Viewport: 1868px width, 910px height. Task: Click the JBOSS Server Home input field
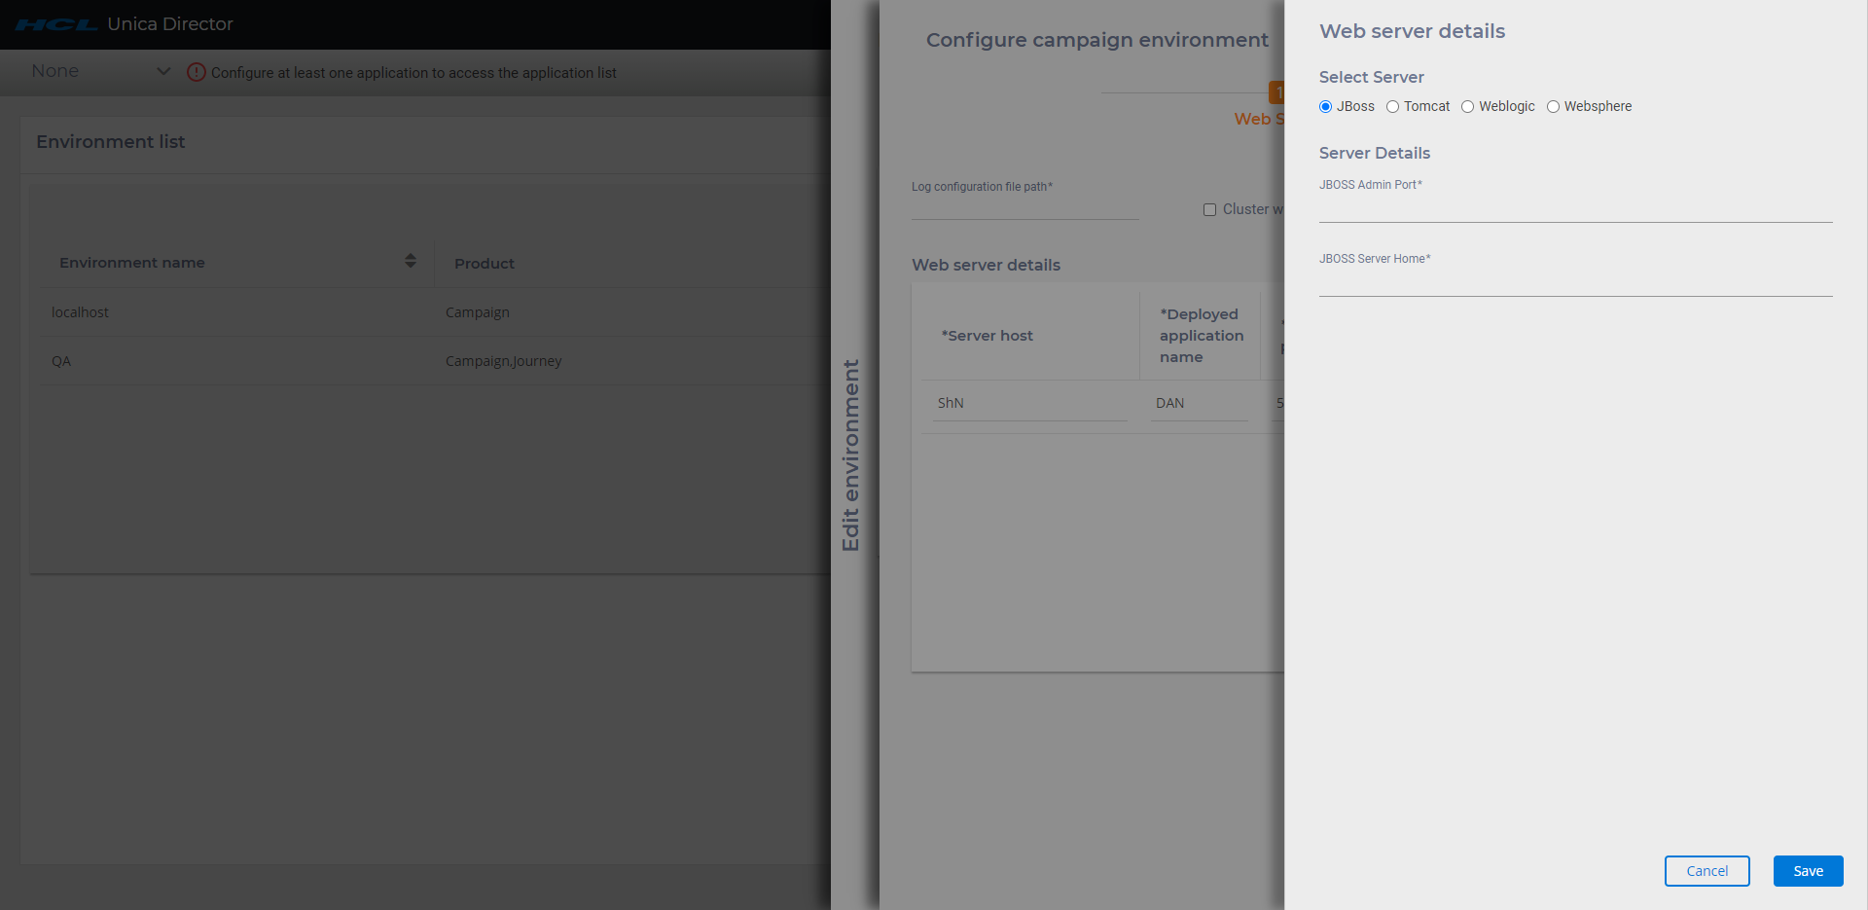pos(1575,283)
